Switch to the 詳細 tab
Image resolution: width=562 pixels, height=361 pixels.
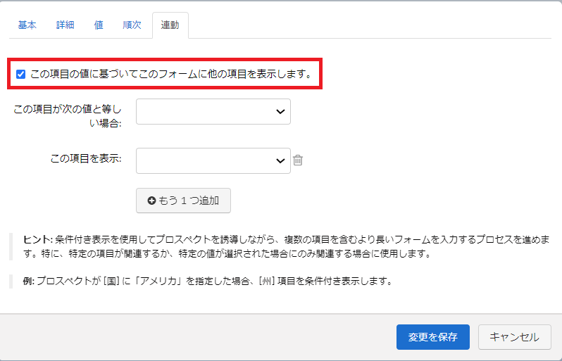click(65, 25)
